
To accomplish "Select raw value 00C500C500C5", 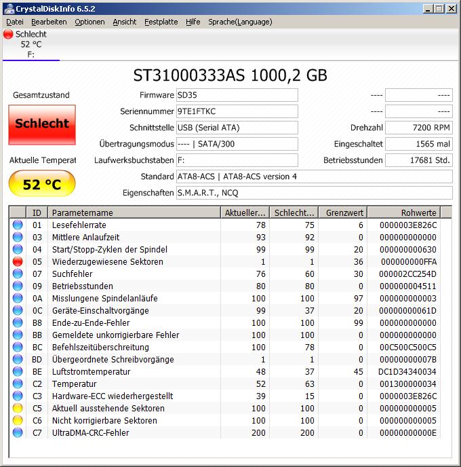I will [x=408, y=348].
